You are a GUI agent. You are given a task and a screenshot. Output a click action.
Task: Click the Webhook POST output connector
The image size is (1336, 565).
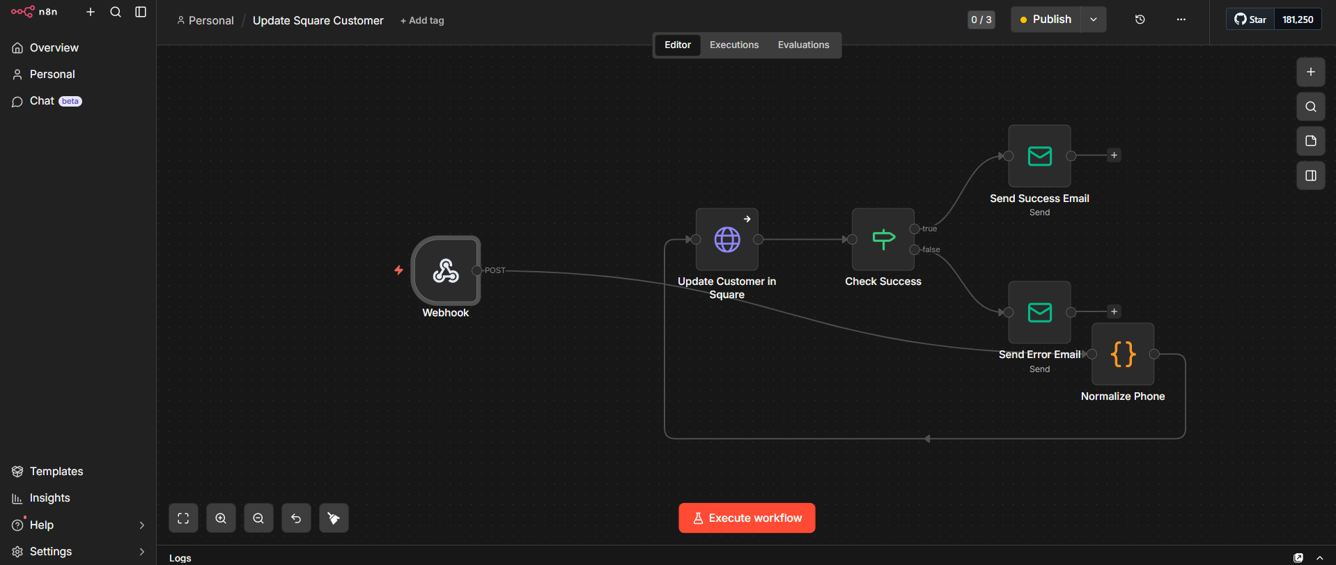pyautogui.click(x=476, y=270)
